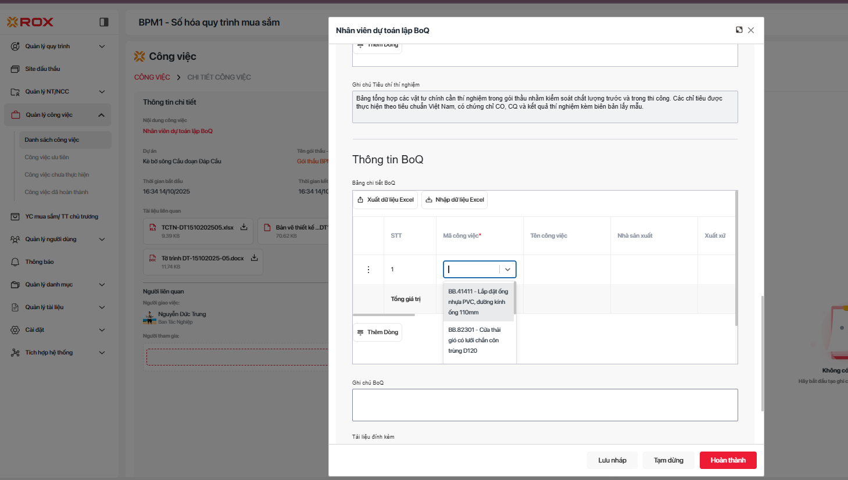The width and height of the screenshot is (848, 480).
Task: Click the ROX logo
Action: tap(30, 22)
